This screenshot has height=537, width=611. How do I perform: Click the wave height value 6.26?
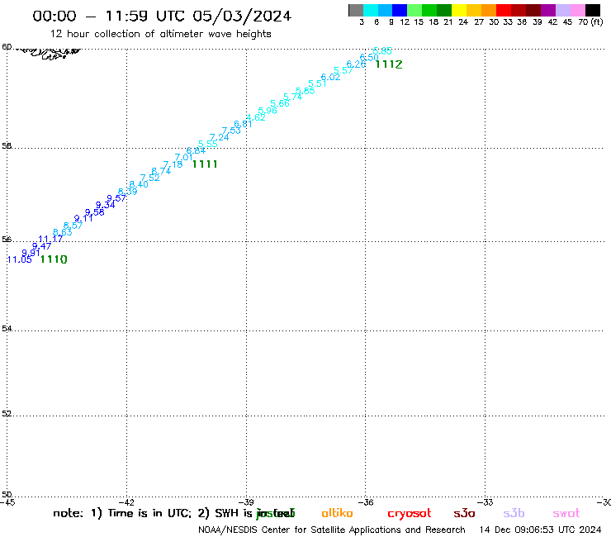[356, 64]
